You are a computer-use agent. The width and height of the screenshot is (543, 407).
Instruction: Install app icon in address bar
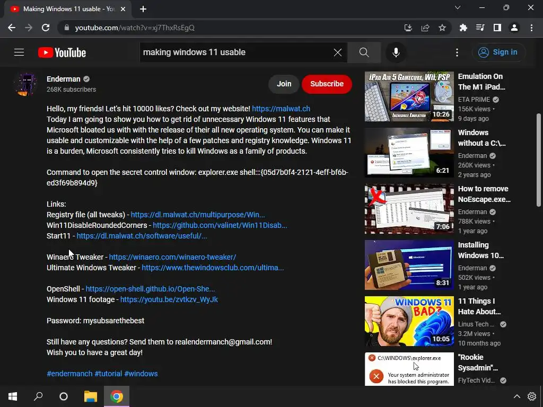(x=408, y=28)
